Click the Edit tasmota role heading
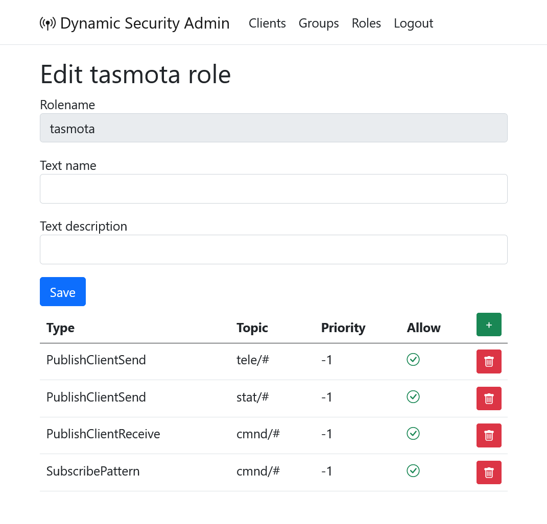The height and width of the screenshot is (524, 547). 135,74
